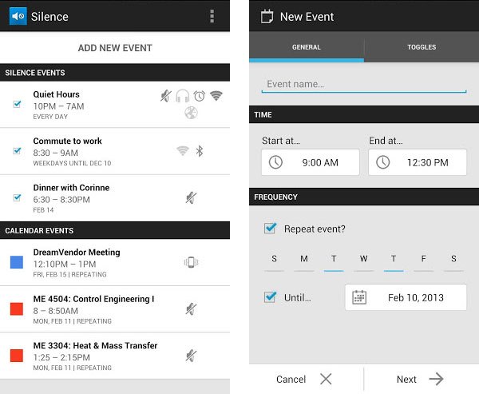The height and width of the screenshot is (394, 479).
Task: Tap the clock icon in End at field
Action: click(x=382, y=162)
